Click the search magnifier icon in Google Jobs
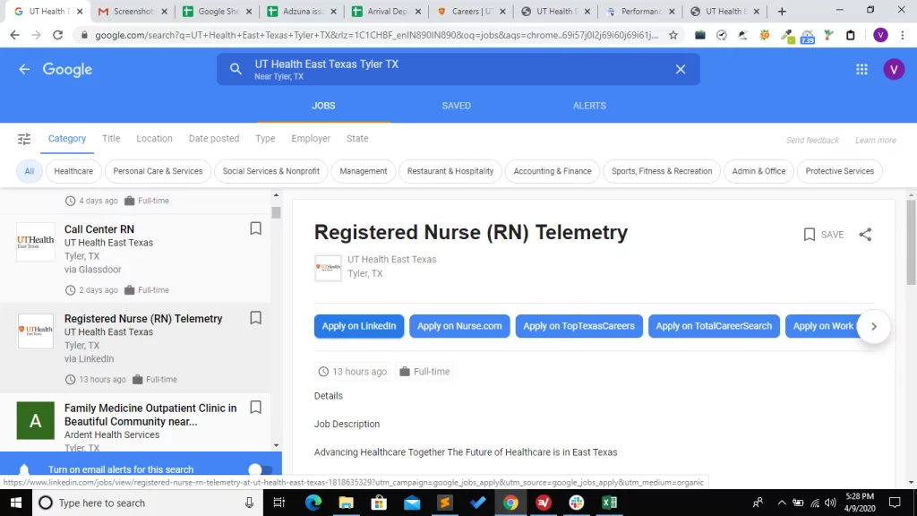The height and width of the screenshot is (516, 917). pos(236,69)
